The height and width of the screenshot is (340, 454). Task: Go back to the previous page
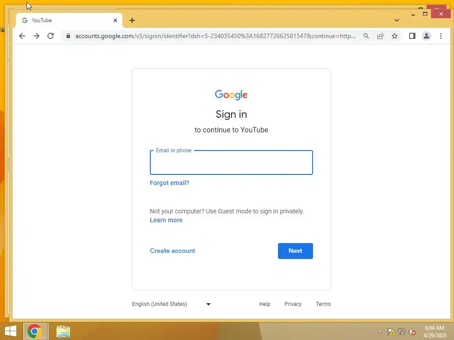[x=22, y=36]
